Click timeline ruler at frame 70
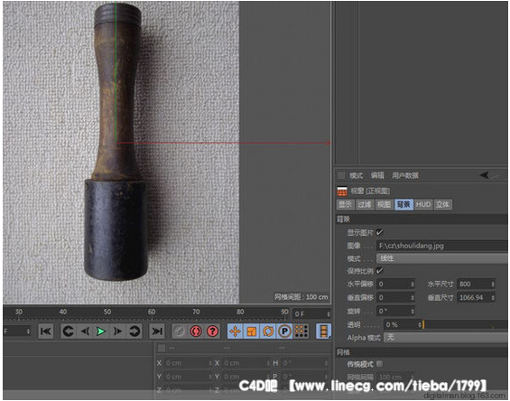510x401 pixels. pyautogui.click(x=196, y=312)
